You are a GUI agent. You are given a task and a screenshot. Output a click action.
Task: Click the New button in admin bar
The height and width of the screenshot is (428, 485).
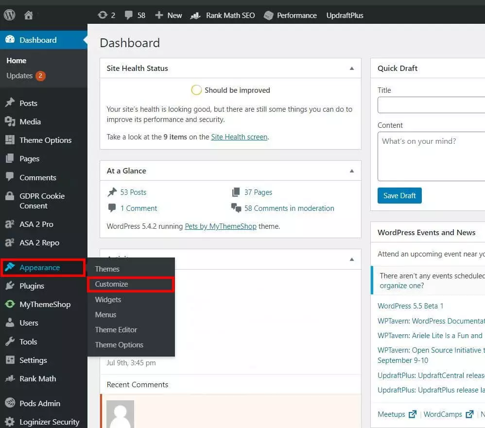click(x=169, y=16)
